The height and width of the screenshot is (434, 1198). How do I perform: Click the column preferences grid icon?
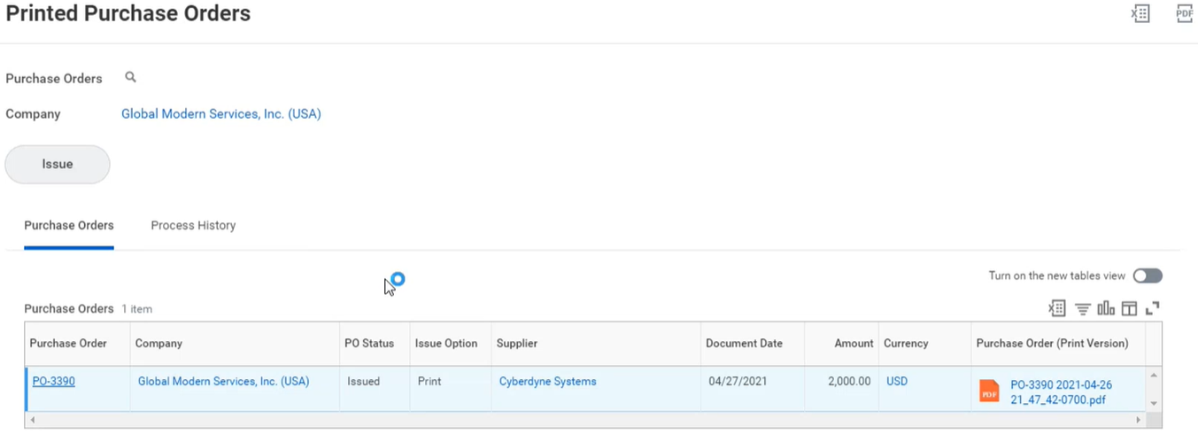[x=1129, y=308]
